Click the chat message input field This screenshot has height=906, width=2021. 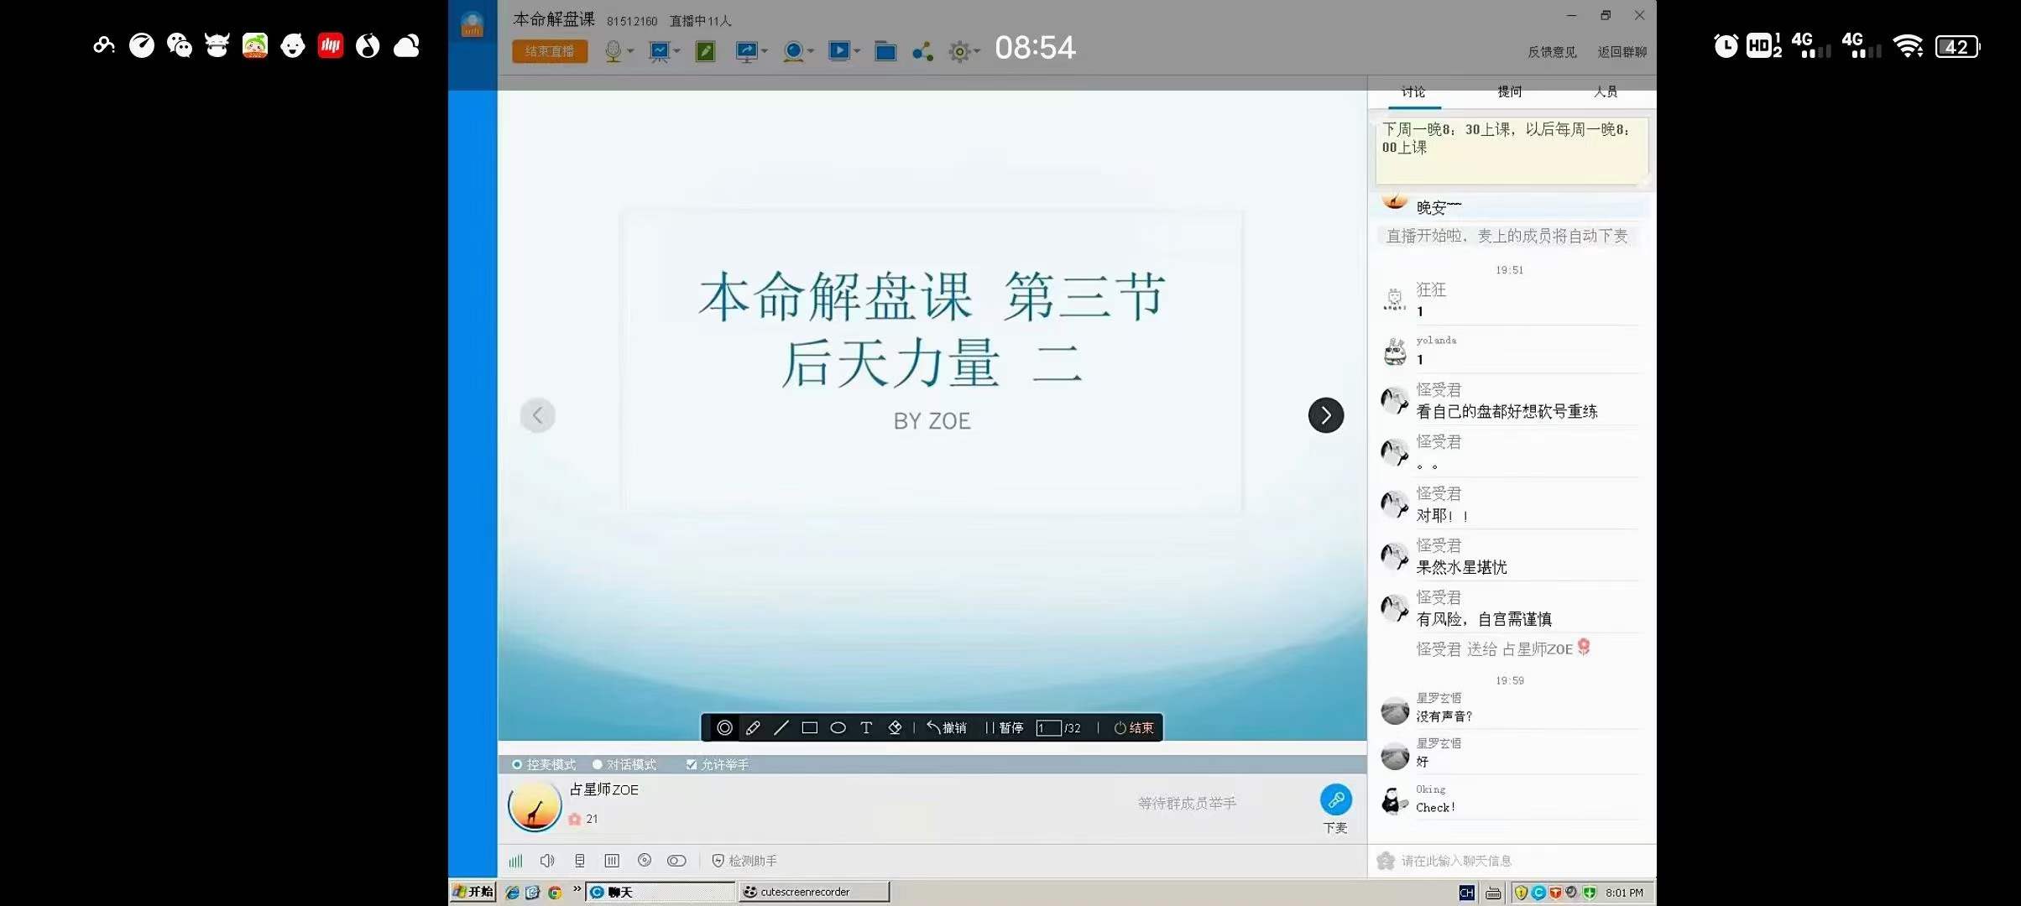[1511, 860]
